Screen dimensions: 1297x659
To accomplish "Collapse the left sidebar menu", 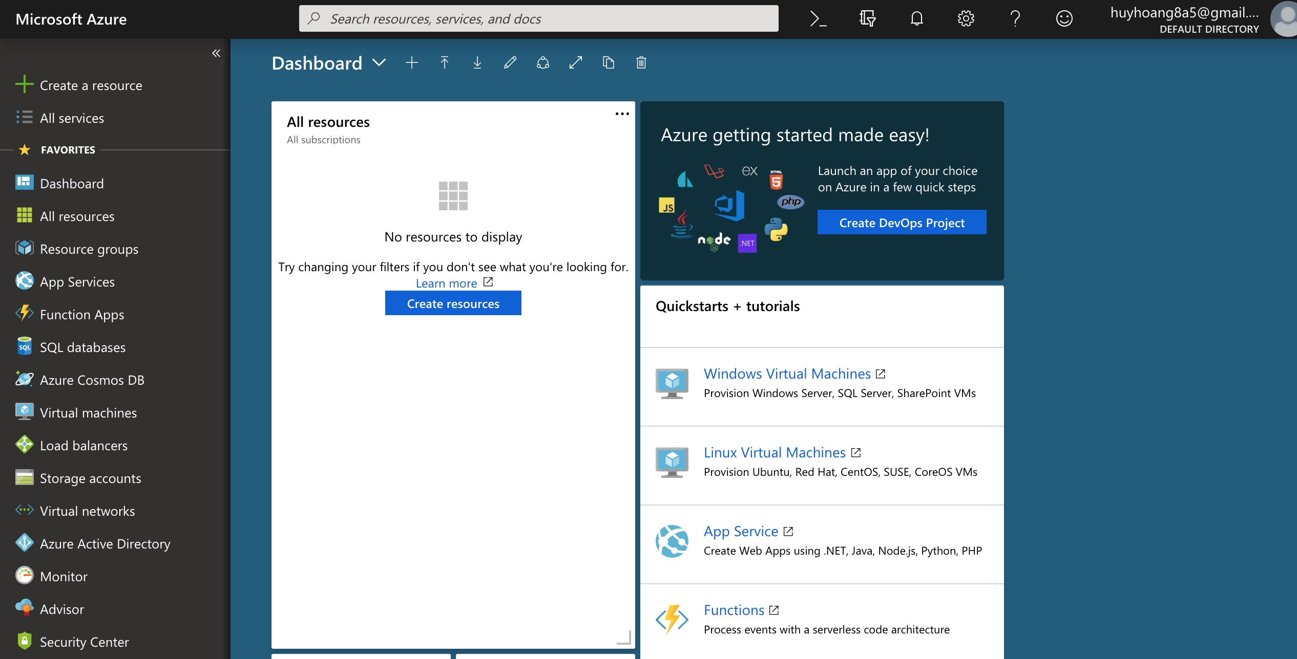I will (216, 53).
